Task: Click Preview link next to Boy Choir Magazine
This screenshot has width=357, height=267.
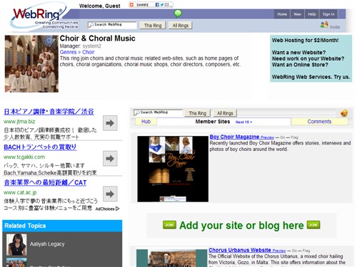Action: pos(267,137)
